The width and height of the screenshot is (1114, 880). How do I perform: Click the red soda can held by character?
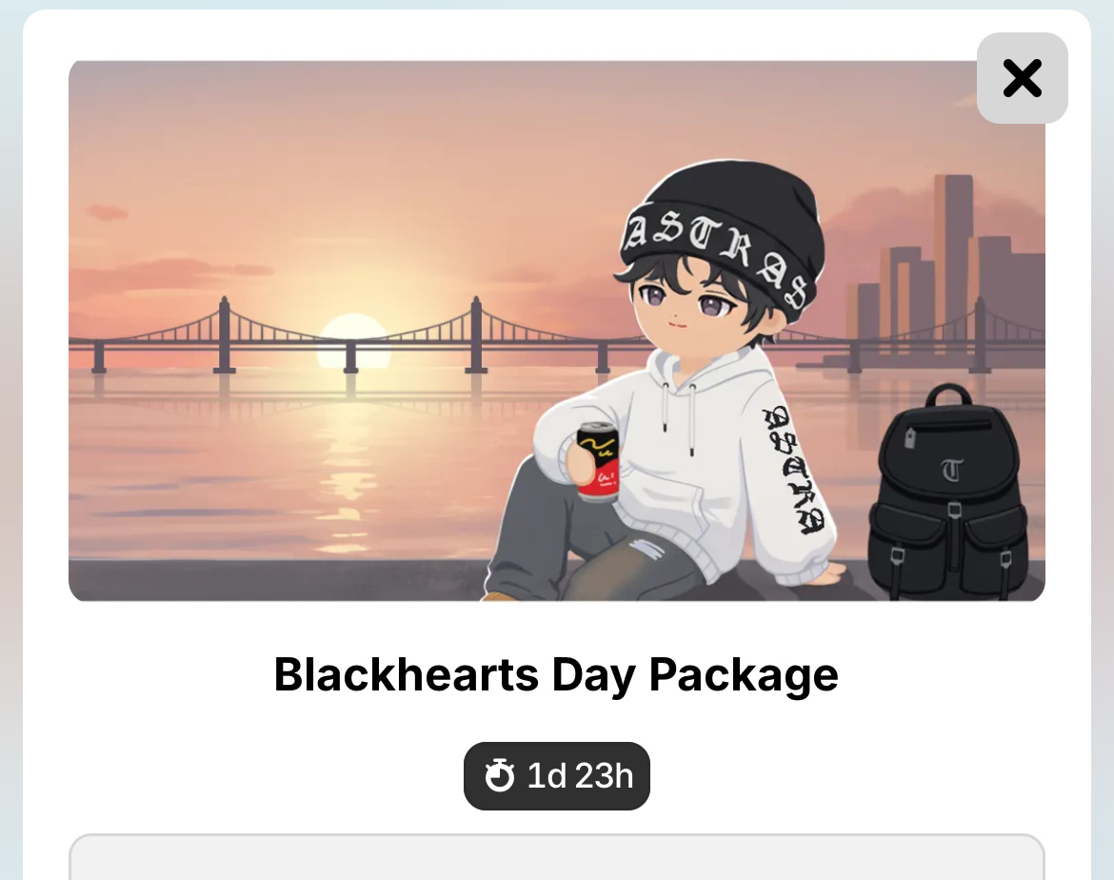[598, 462]
